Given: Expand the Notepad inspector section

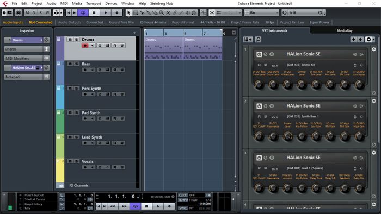Looking at the screenshot, I should [x=27, y=77].
